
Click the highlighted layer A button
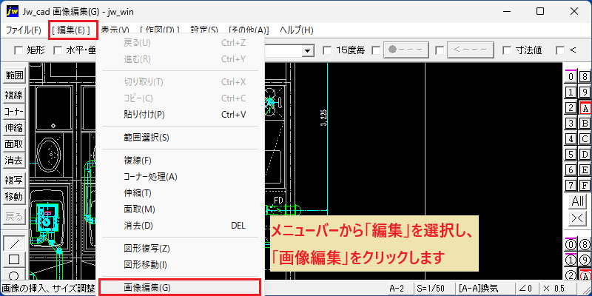pyautogui.click(x=585, y=108)
